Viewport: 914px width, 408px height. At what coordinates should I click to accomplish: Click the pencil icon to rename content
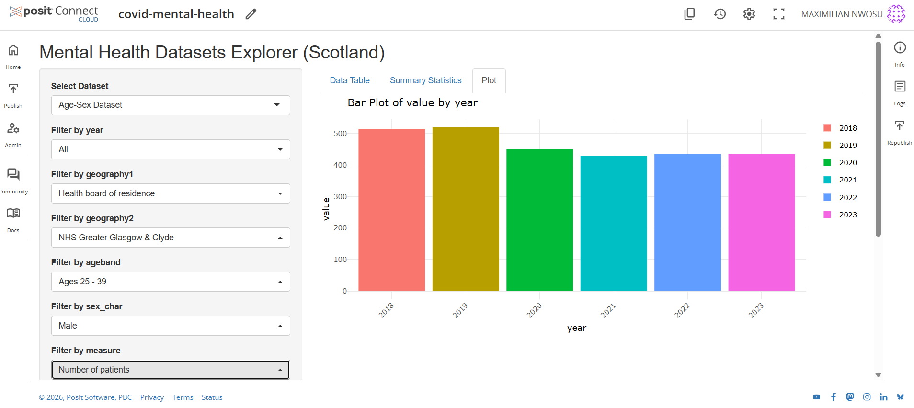[251, 14]
